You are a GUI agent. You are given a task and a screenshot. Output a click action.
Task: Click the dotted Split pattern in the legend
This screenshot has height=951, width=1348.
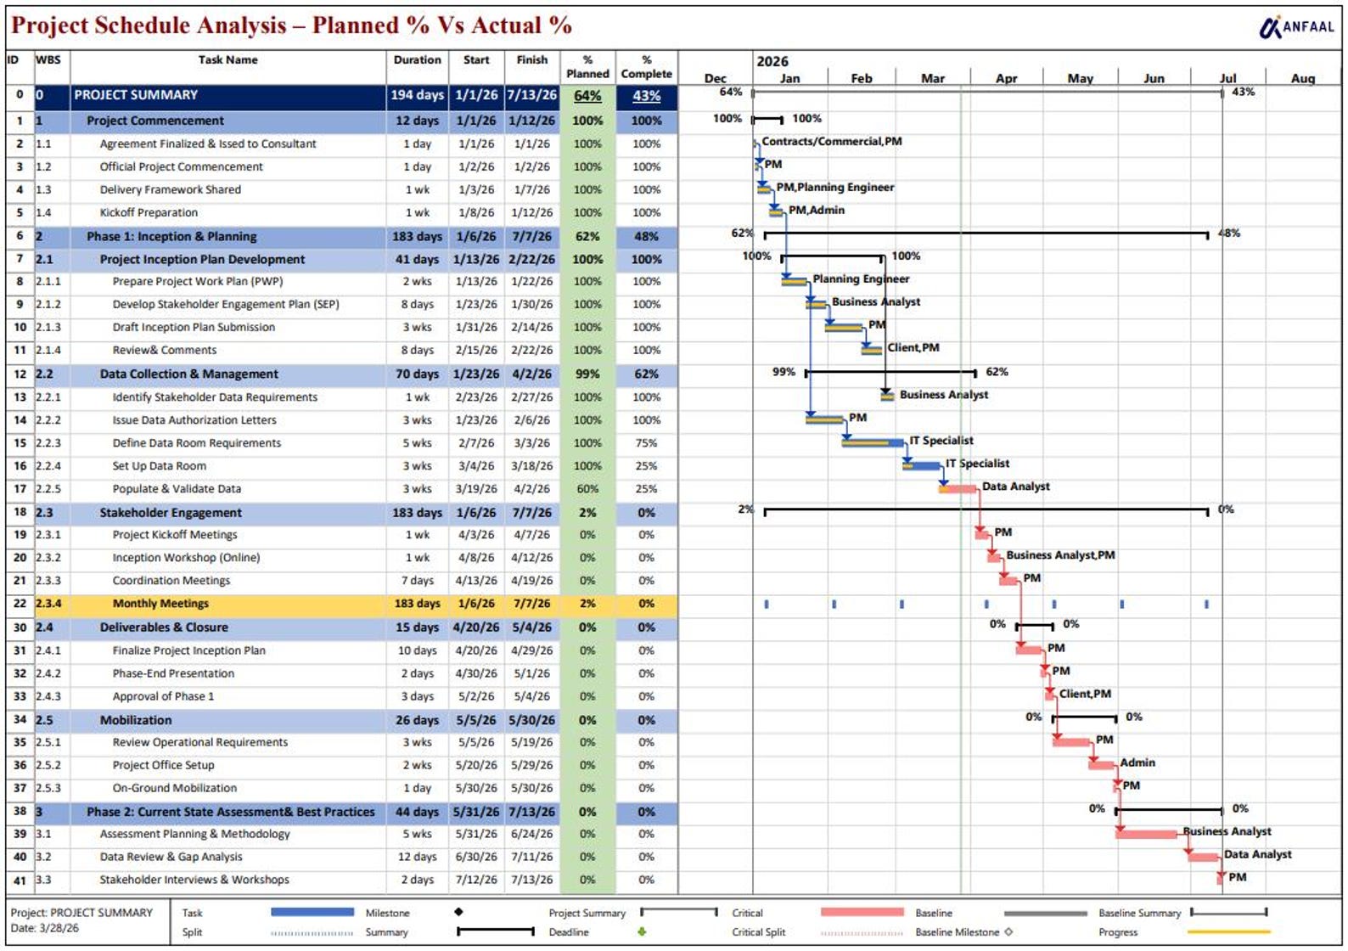tap(312, 932)
